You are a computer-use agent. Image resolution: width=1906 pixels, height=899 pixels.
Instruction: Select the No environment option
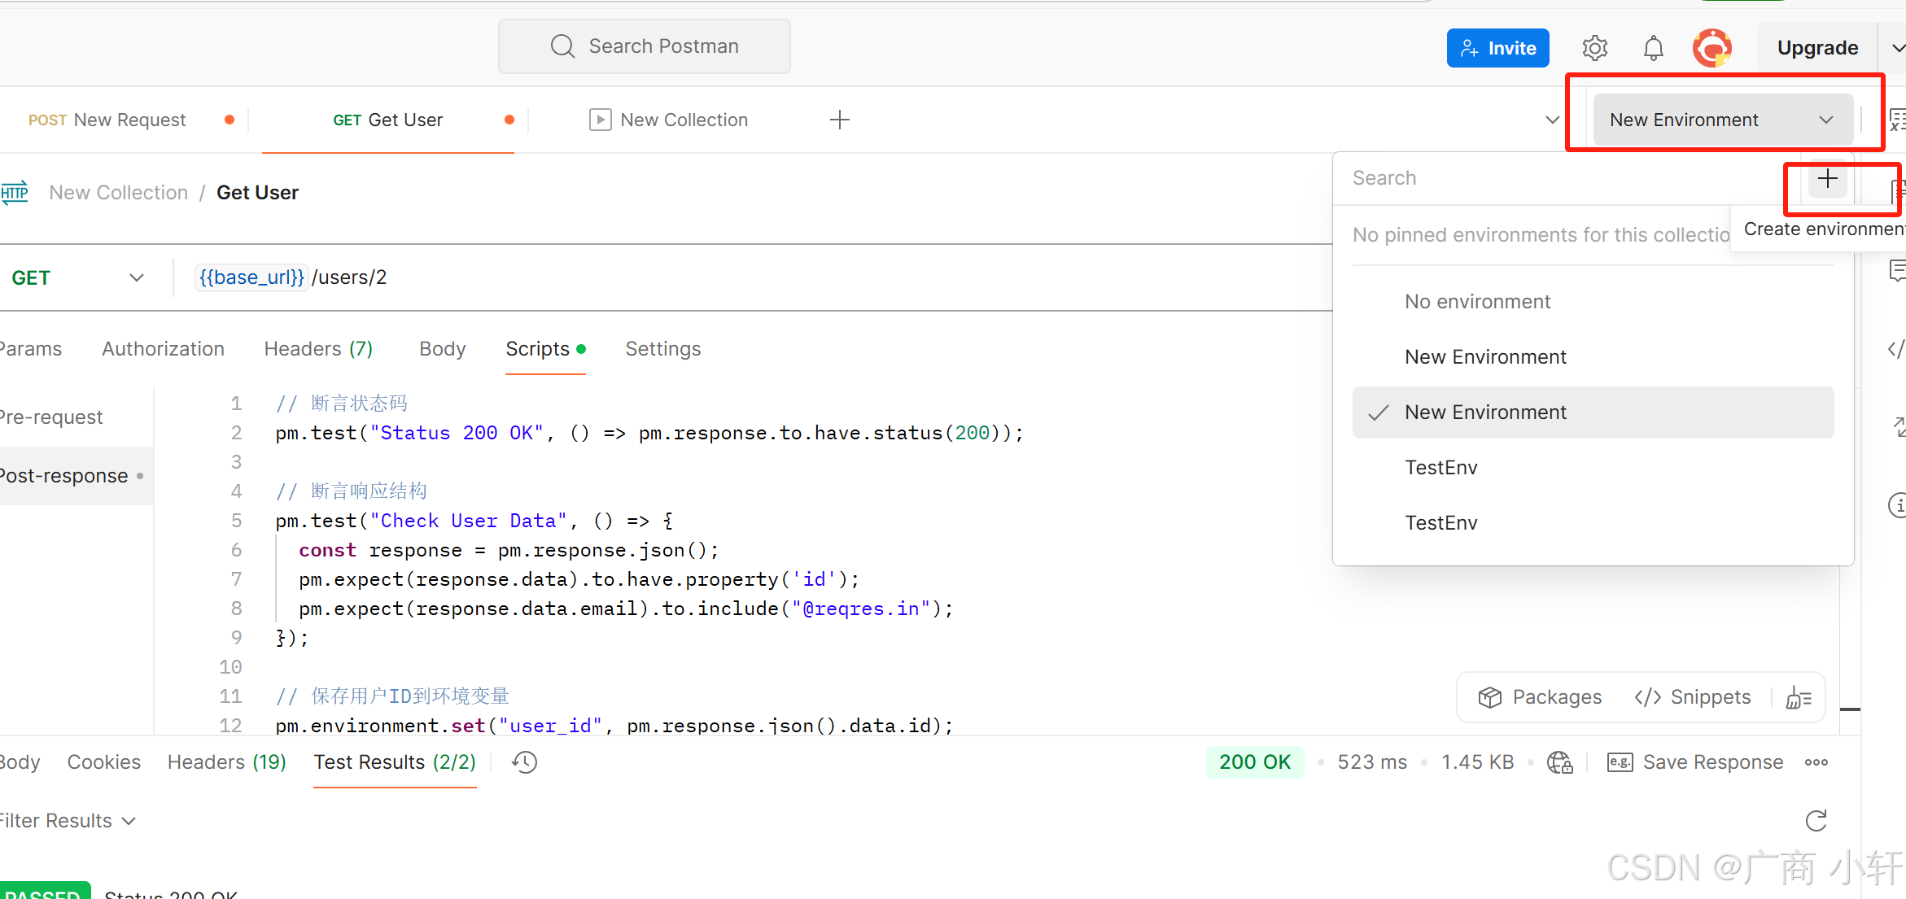(x=1477, y=302)
